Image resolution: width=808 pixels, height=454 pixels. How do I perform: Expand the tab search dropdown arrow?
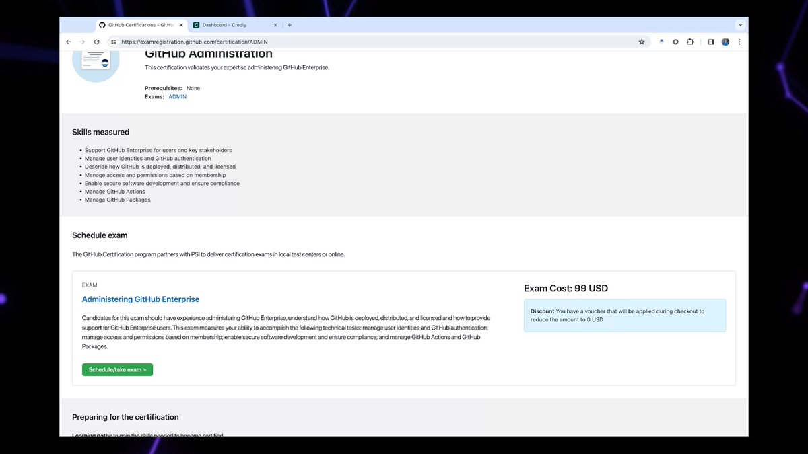pos(740,25)
